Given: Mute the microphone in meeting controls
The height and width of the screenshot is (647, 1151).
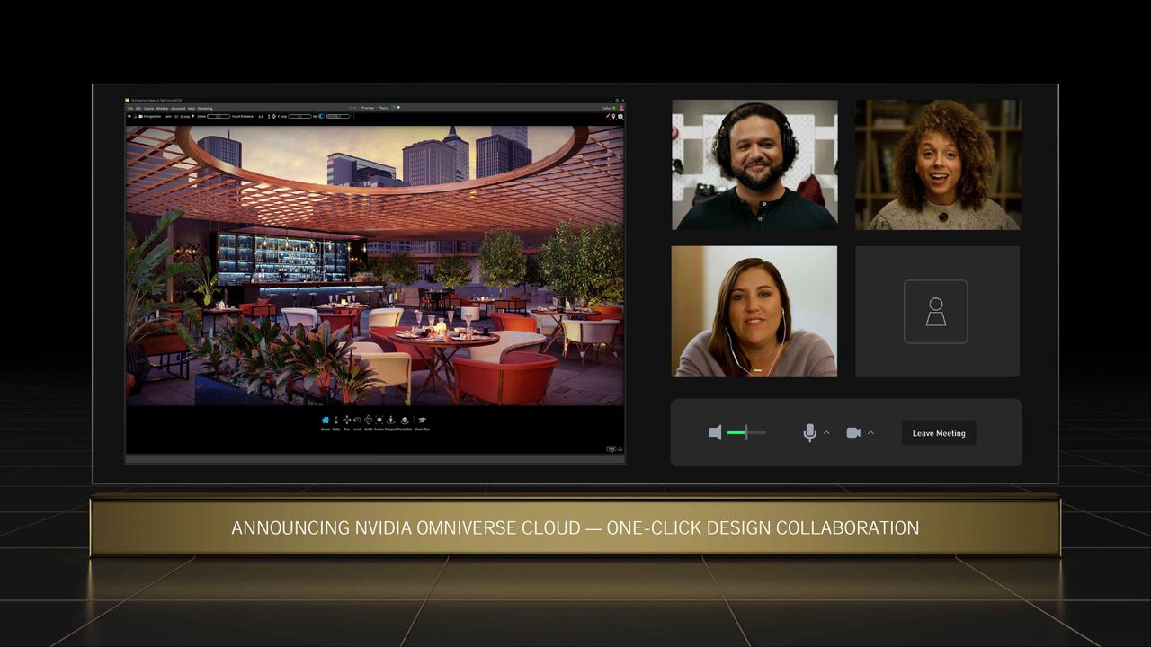Looking at the screenshot, I should click(809, 433).
